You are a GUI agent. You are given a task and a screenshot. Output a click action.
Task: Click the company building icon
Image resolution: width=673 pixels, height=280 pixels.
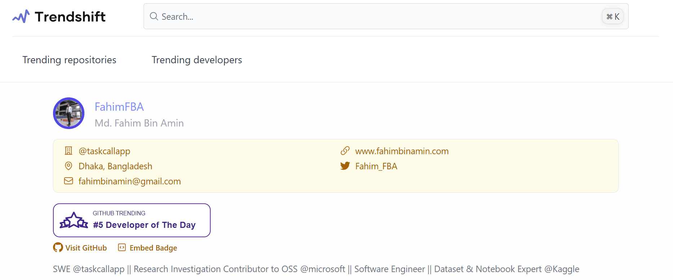coord(69,151)
